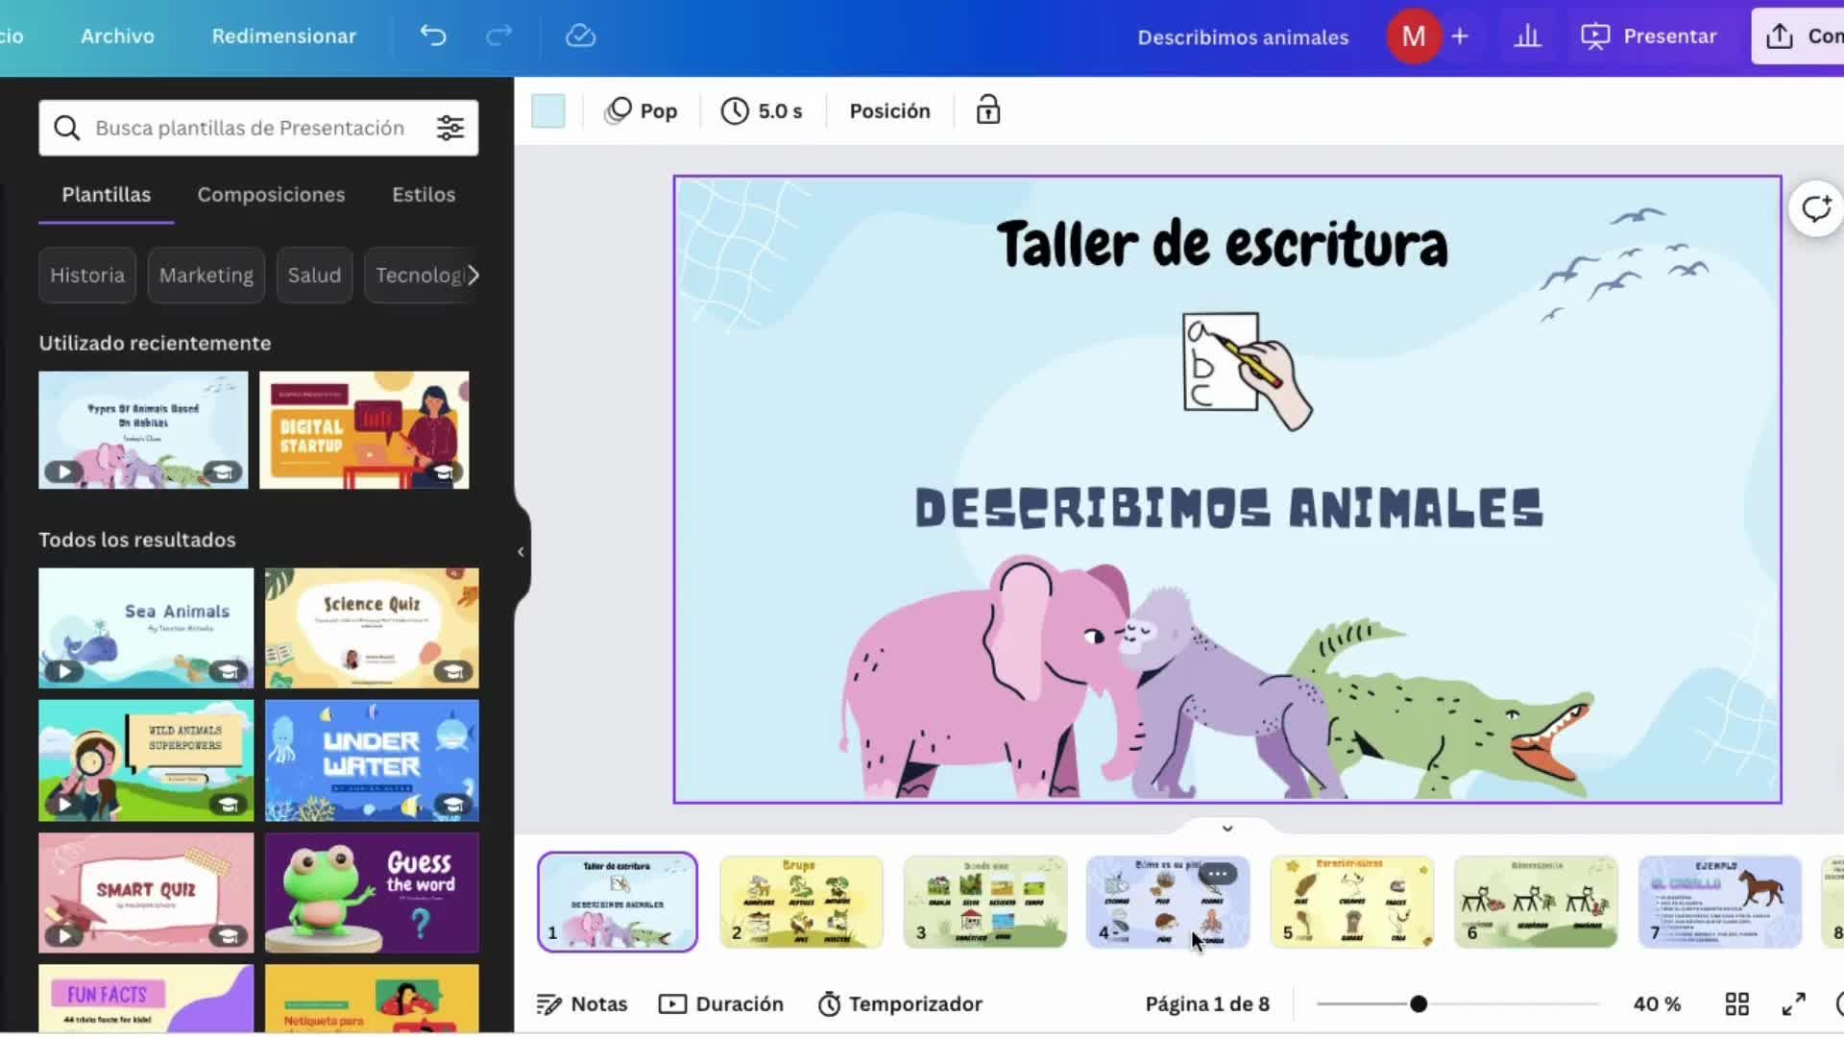Click the comment refresh icon beside canvas
The image size is (1844, 1037).
point(1815,208)
